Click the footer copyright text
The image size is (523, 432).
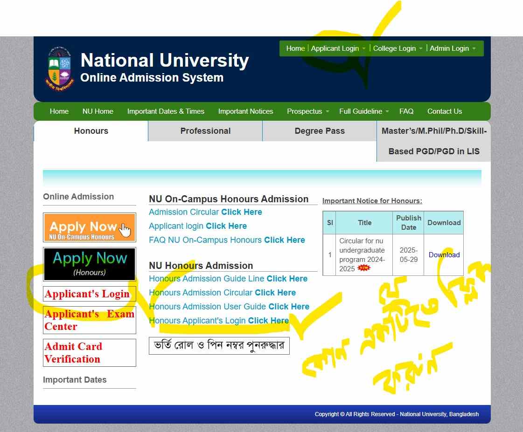tap(397, 414)
